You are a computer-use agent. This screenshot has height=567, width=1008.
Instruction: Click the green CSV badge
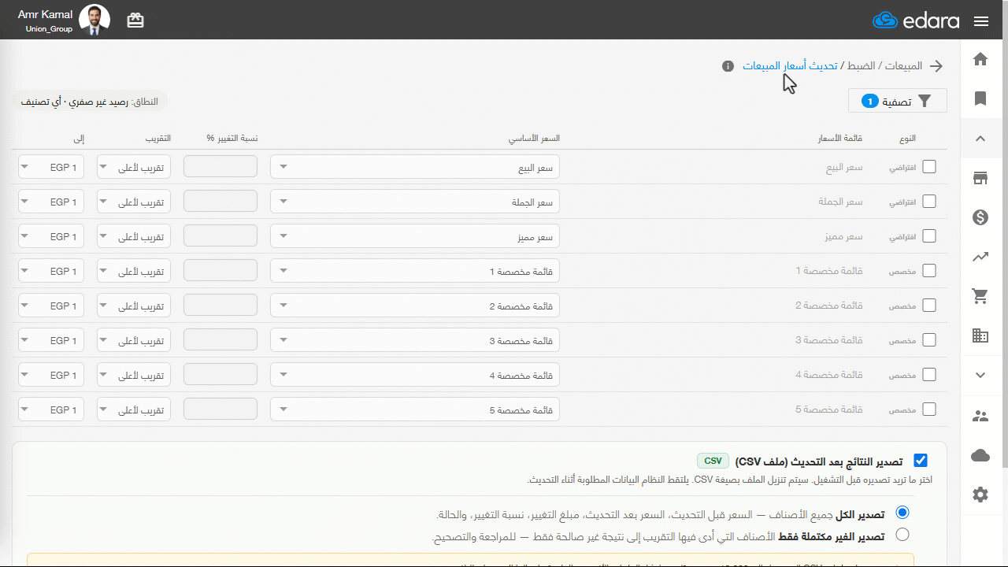713,461
